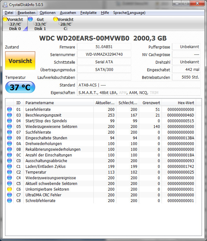Open the Aussehen menu
Screen dimensions: 207x241
pyautogui.click(x=68, y=13)
